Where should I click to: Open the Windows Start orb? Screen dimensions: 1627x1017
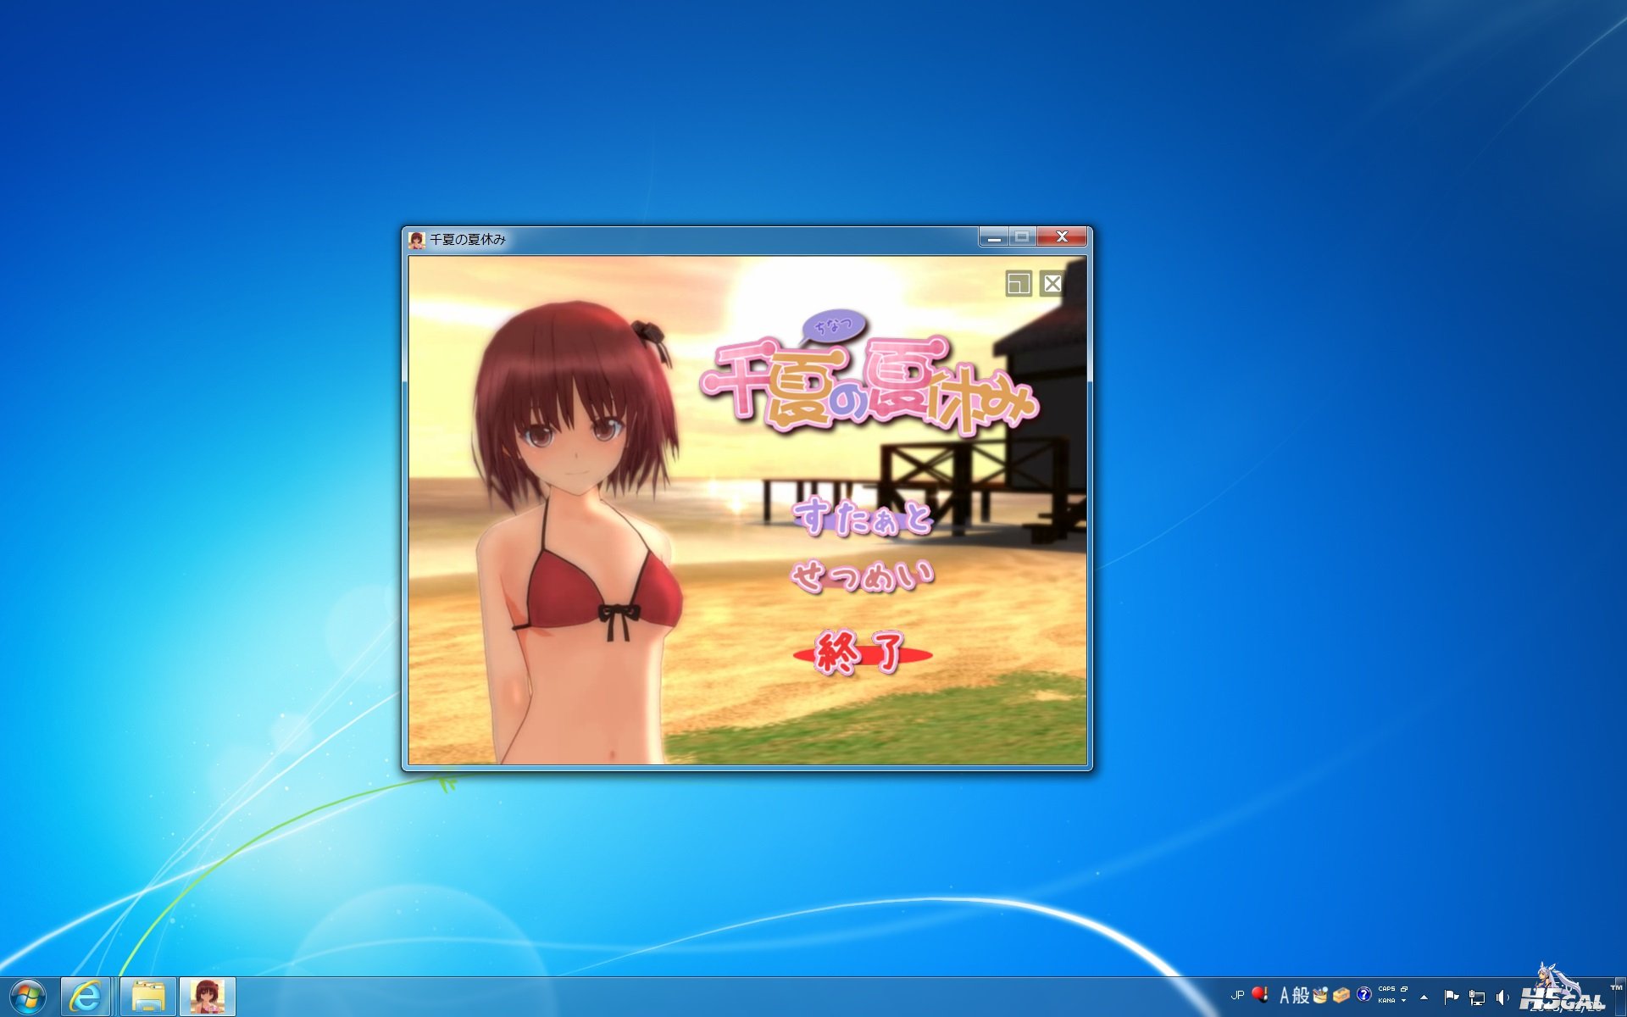(x=28, y=997)
